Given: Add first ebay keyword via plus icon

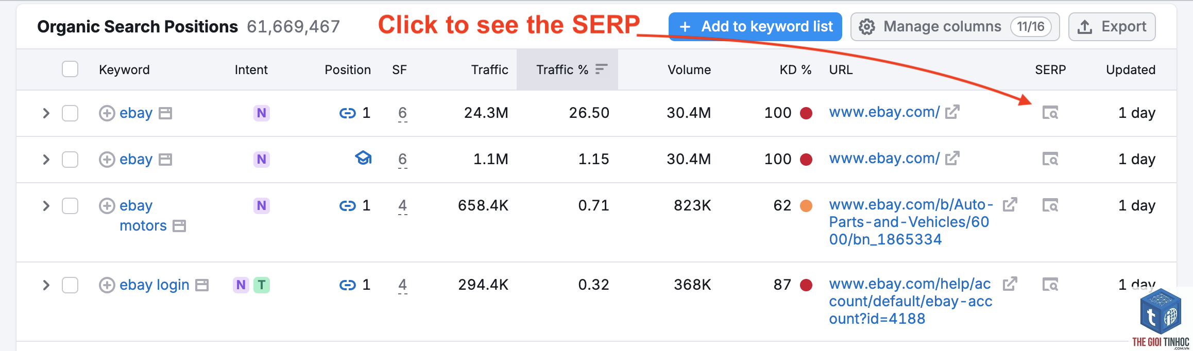Looking at the screenshot, I should pyautogui.click(x=107, y=113).
